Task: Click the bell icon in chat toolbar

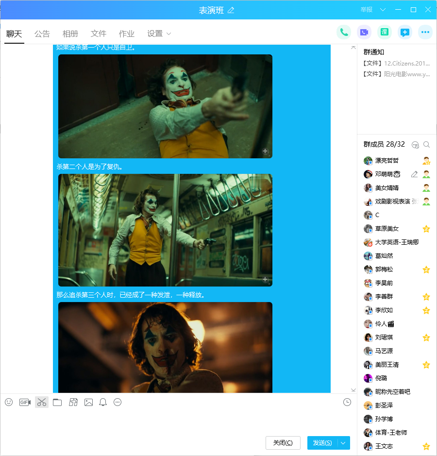Action: click(103, 402)
